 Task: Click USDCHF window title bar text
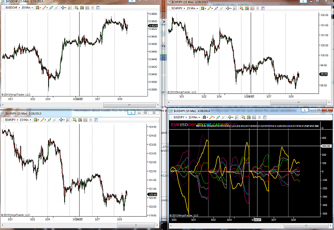[24, 1]
